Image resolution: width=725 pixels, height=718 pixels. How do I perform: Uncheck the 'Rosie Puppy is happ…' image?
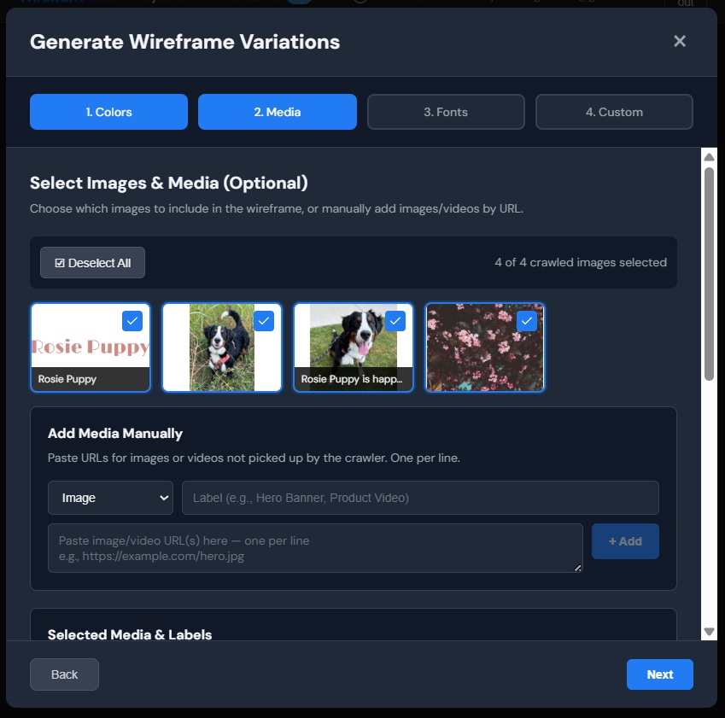pyautogui.click(x=395, y=321)
